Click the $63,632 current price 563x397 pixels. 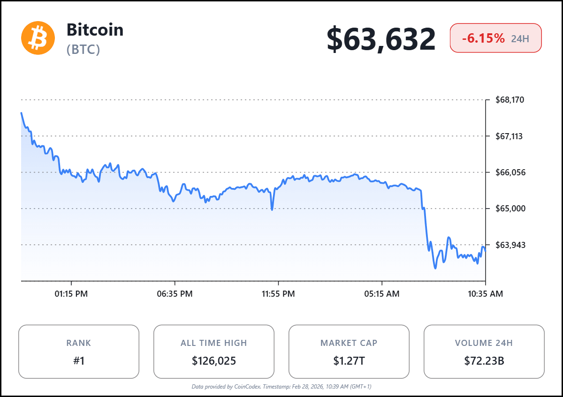pyautogui.click(x=381, y=39)
